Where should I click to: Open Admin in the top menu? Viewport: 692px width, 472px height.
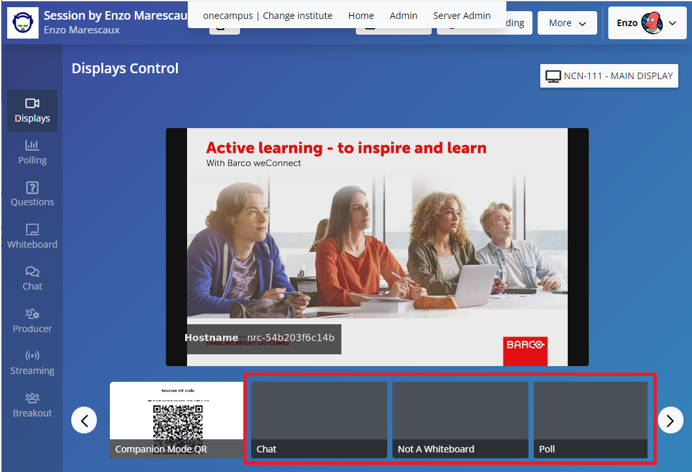(x=404, y=16)
